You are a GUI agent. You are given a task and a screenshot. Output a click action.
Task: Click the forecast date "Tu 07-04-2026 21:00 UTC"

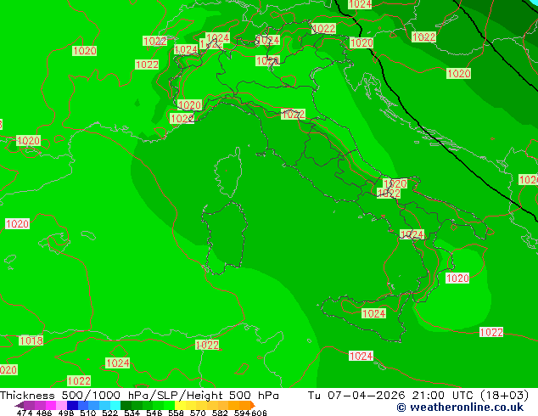[389, 396]
